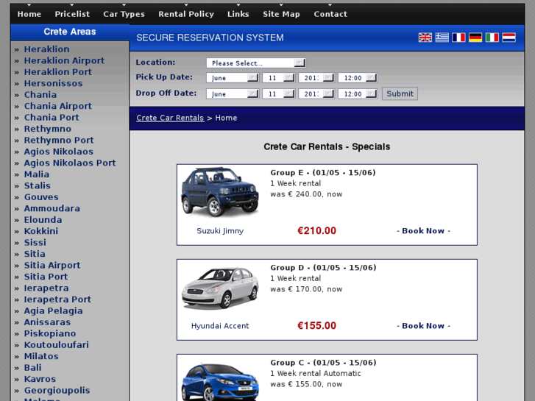
Task: Select Ierapetra Port area
Action: click(57, 299)
